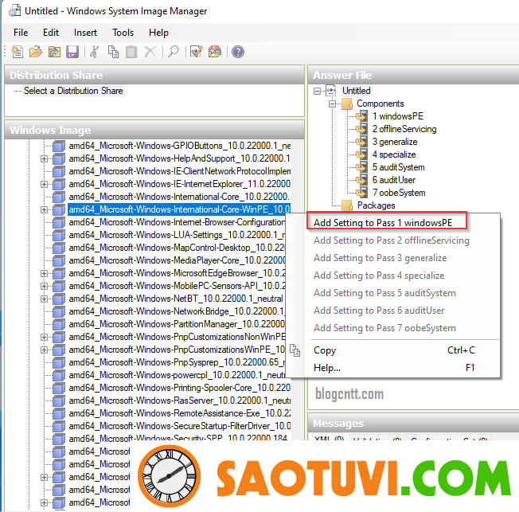Viewport: 519px width, 512px height.
Task: Open the Insert menu
Action: 85,33
